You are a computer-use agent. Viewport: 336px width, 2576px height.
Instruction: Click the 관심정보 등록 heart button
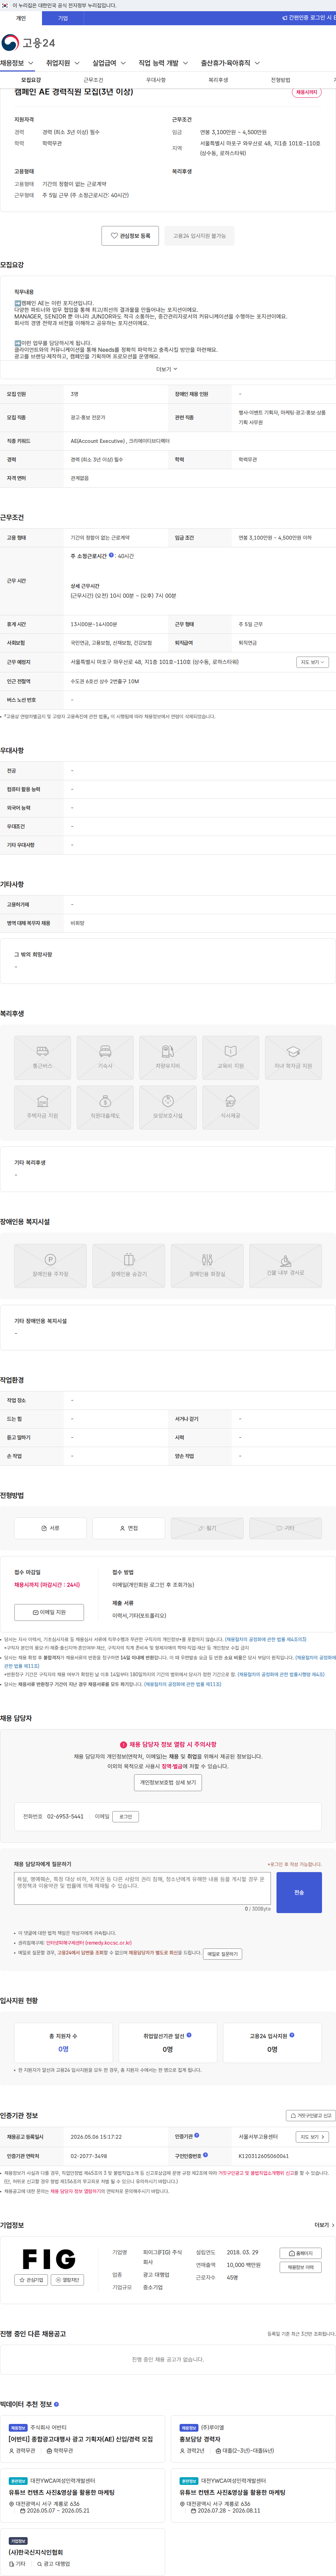point(130,236)
